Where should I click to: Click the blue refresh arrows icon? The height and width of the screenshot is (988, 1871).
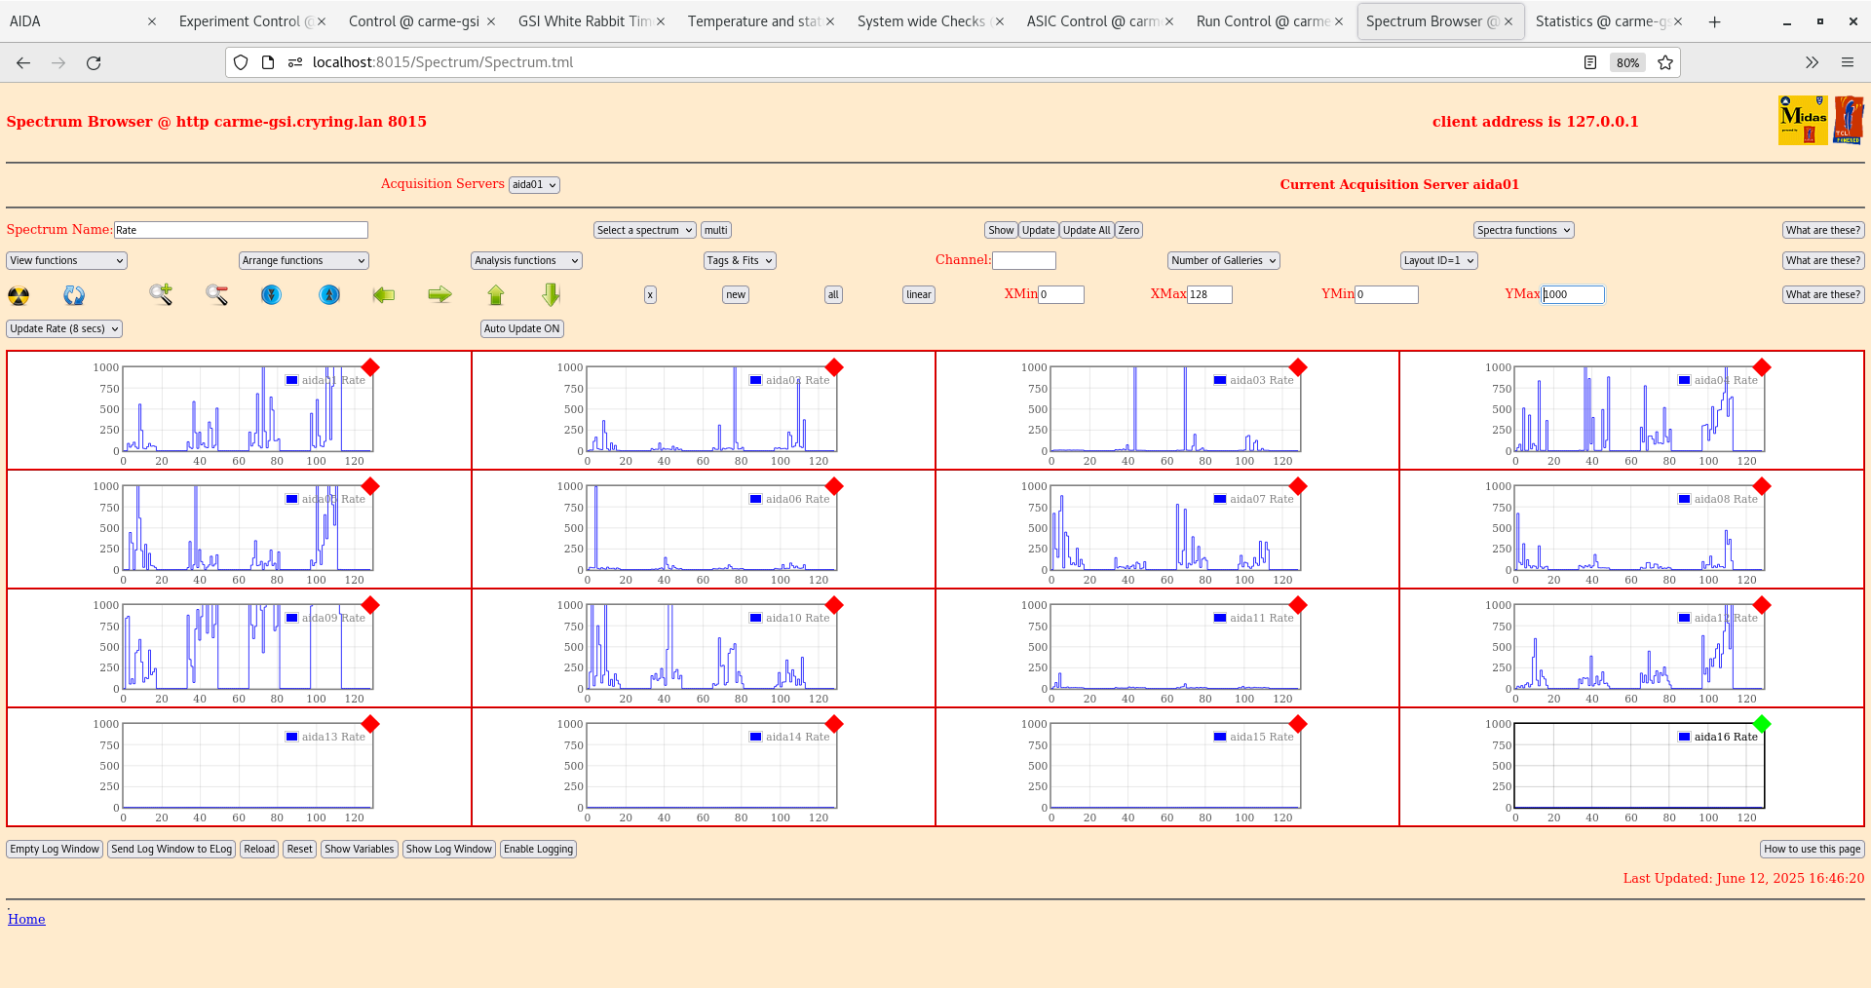click(x=74, y=294)
